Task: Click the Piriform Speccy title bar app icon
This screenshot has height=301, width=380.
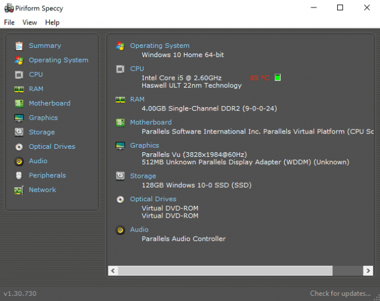Action: coord(9,8)
